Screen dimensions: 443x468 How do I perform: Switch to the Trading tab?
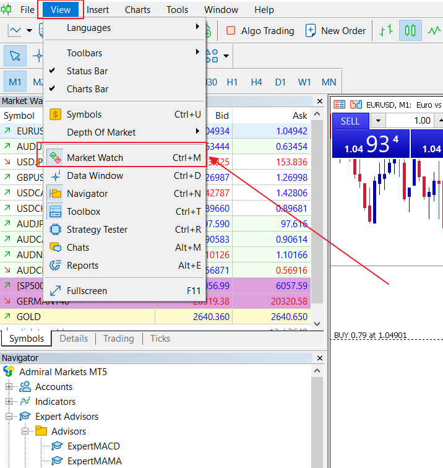click(x=118, y=339)
